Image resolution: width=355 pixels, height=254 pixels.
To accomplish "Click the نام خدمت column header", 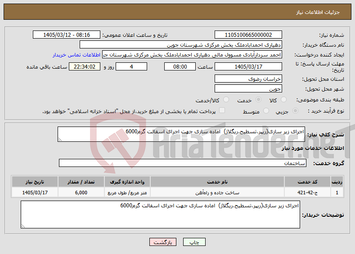I will coord(217,182).
